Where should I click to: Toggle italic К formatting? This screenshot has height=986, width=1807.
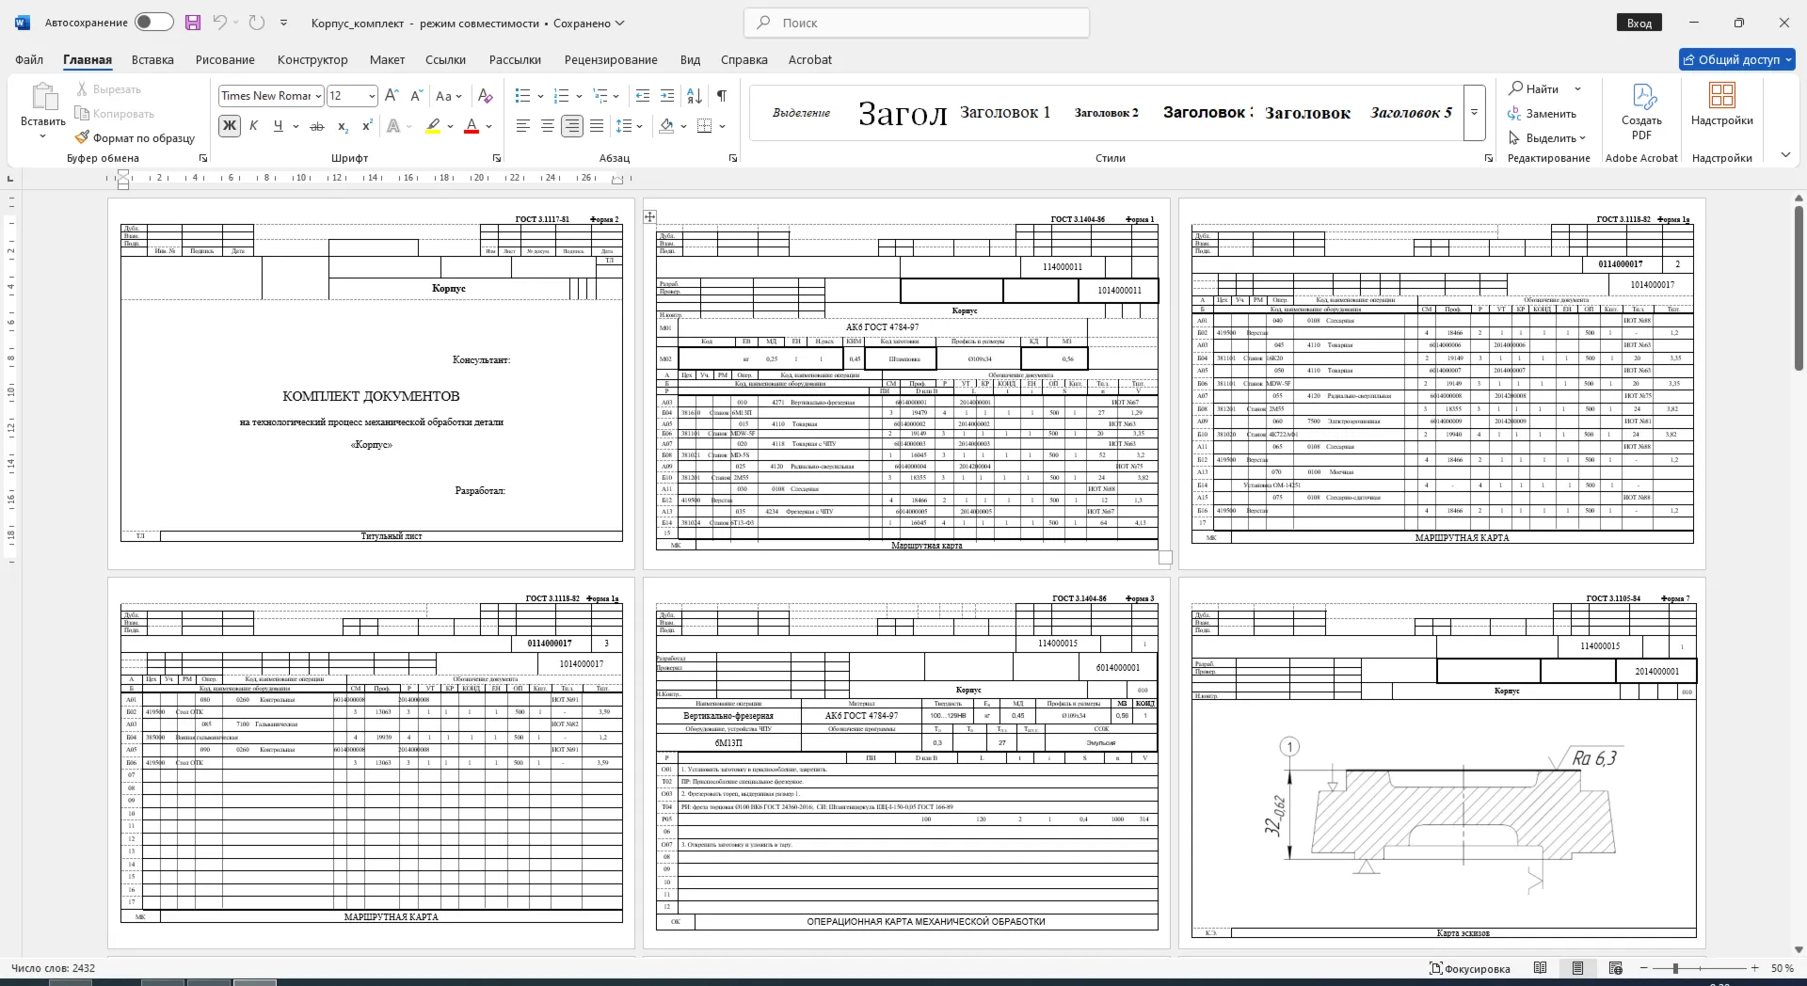click(254, 126)
